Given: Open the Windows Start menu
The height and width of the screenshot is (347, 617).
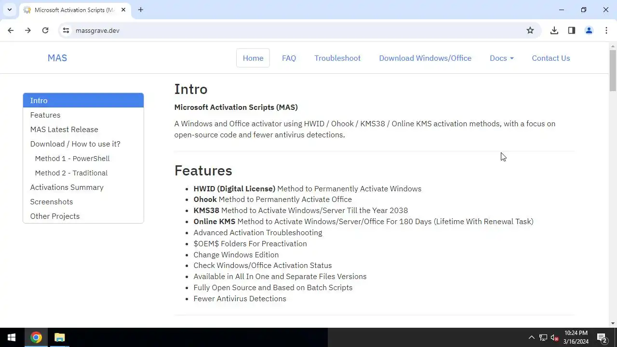Looking at the screenshot, I should [12, 337].
